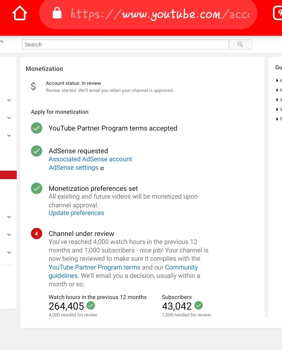This screenshot has height=350, width=282.
Task: Click Update preferences link
Action: pyautogui.click(x=76, y=213)
